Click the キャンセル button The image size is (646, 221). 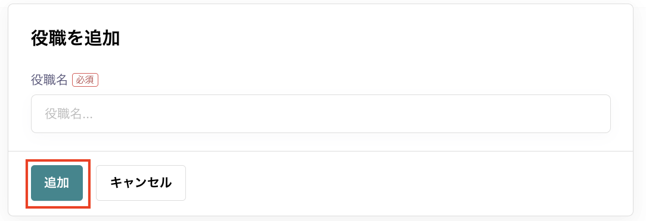(x=141, y=183)
